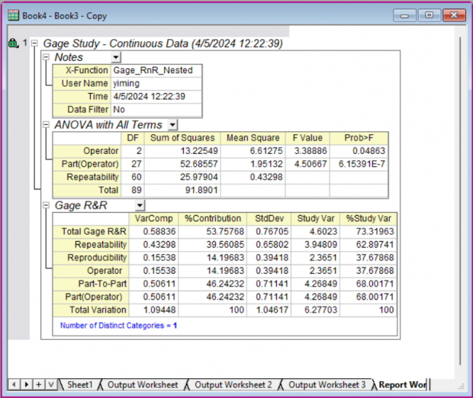This screenshot has height=398, width=473.
Task: Click the Total Gage R&R row label
Action: click(91, 232)
